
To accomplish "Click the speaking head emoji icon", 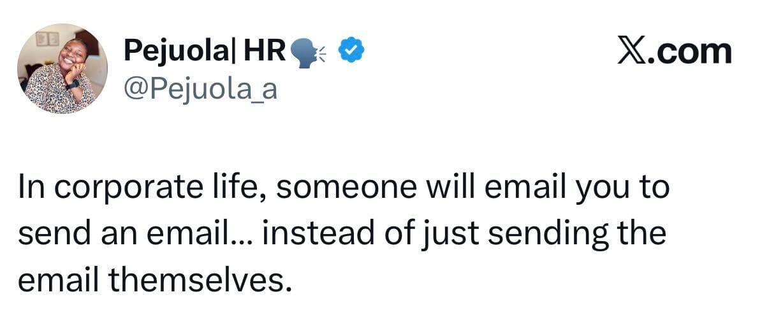I will pos(308,52).
